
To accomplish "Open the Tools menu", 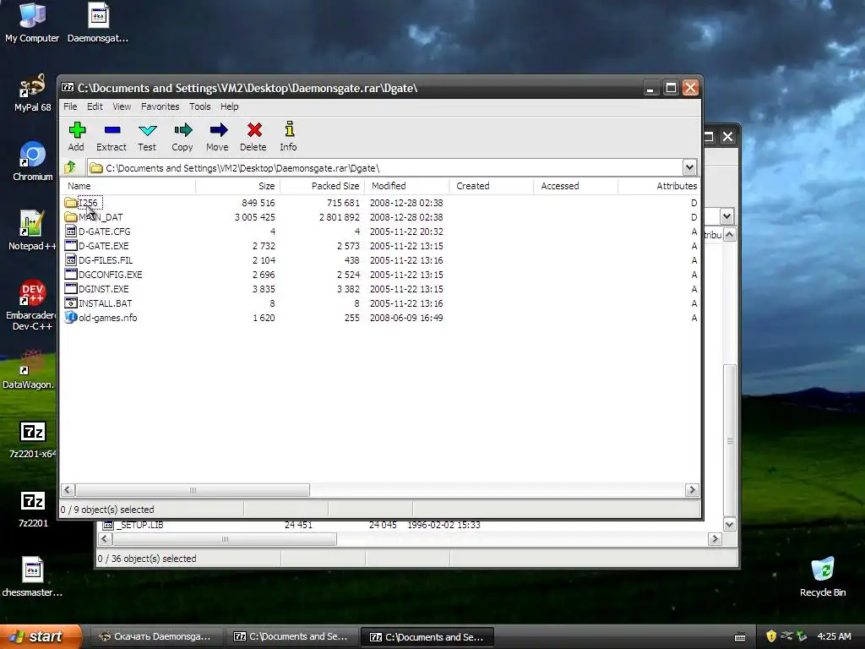I will [x=199, y=106].
